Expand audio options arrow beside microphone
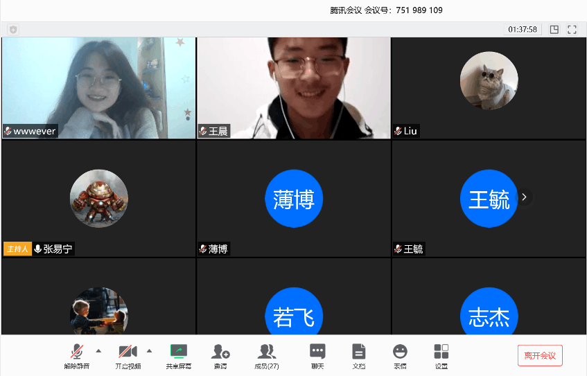This screenshot has height=376, width=587. 98,350
